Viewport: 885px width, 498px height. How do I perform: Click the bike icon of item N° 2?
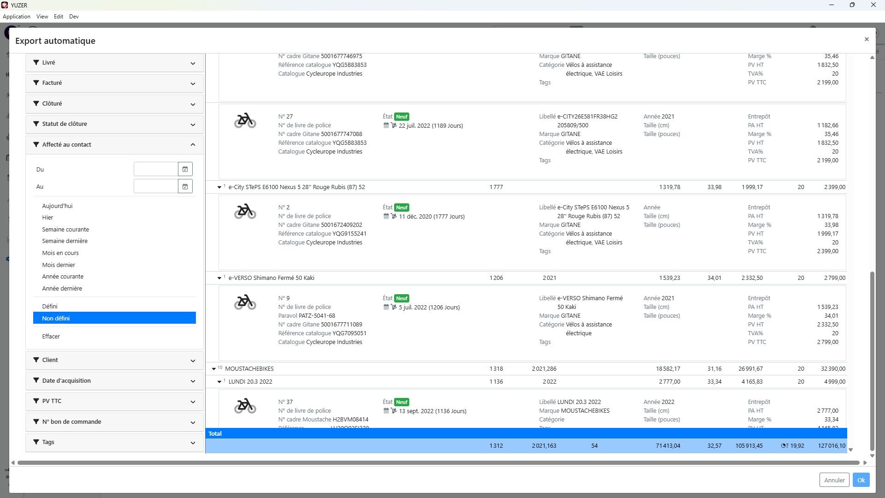click(x=245, y=212)
